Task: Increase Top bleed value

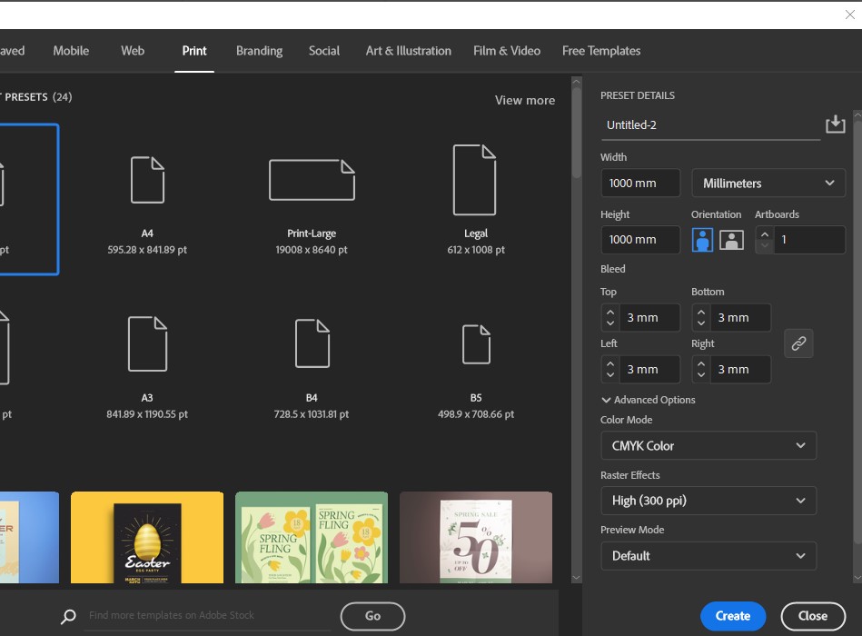Action: click(610, 312)
